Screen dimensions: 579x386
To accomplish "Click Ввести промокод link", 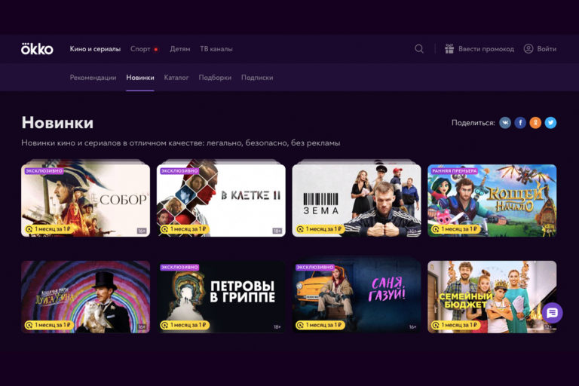I will 486,49.
